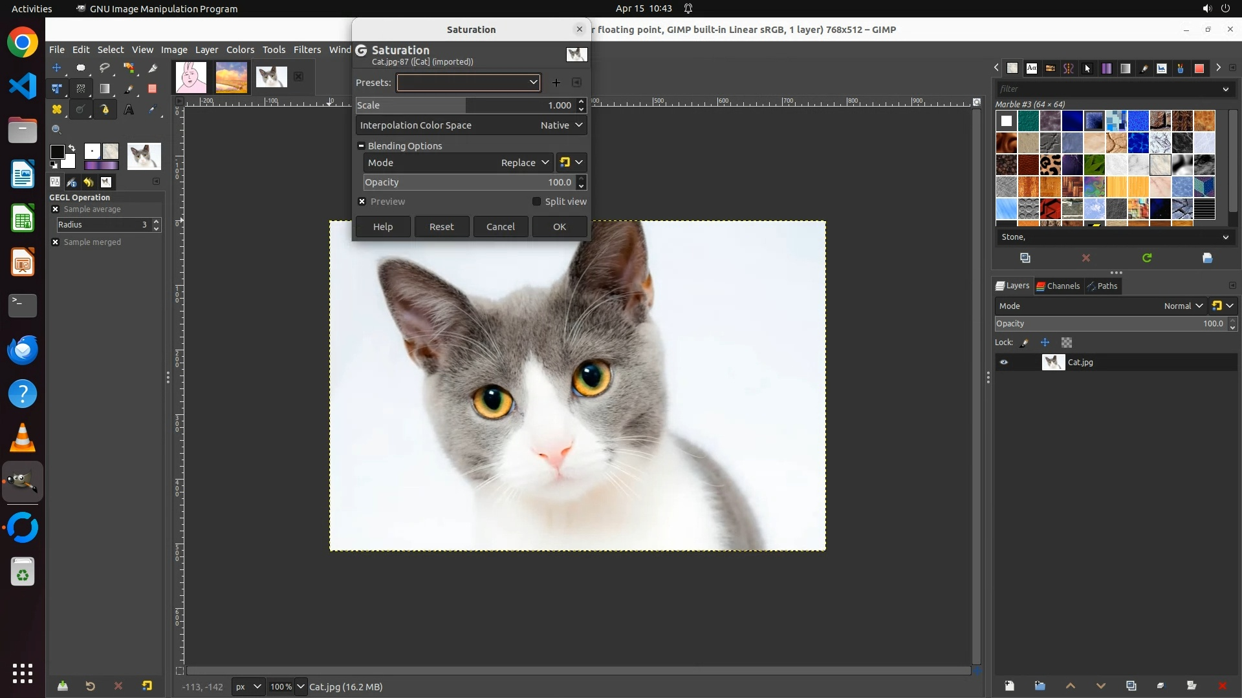Screen dimensions: 1242x698
Task: Click the Reset button
Action: (442, 227)
